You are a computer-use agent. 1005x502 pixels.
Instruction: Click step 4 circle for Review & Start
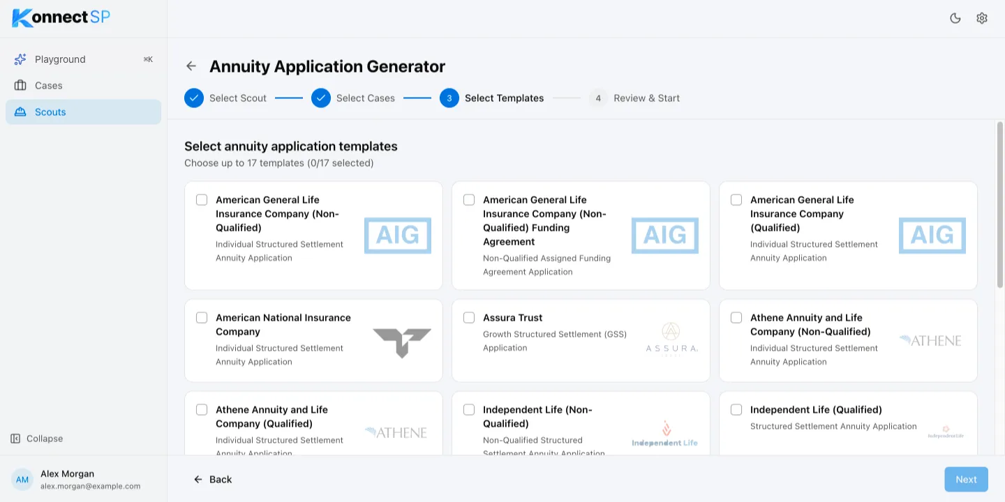point(598,98)
